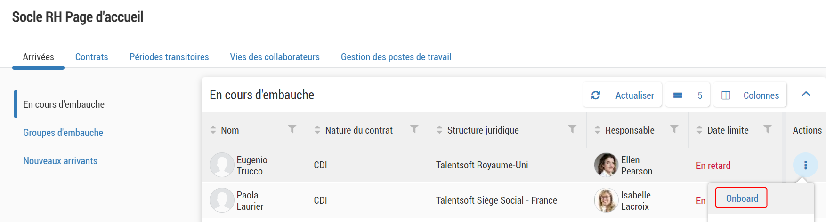The height and width of the screenshot is (222, 826).
Task: Choose Onboard from the actions popup
Action: coord(742,198)
